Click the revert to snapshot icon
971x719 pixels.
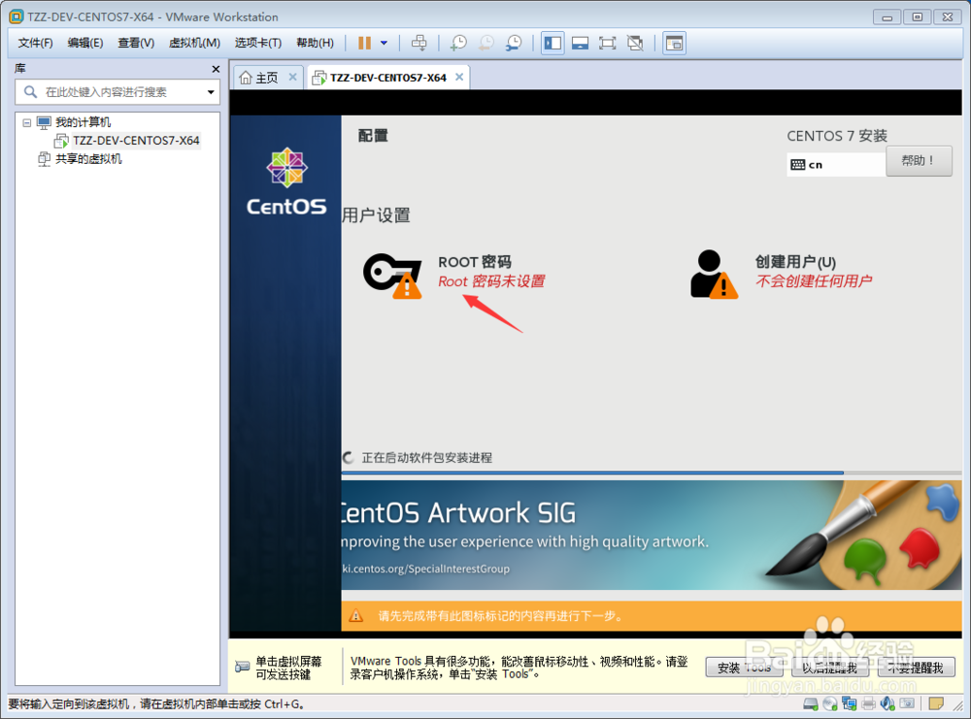(x=486, y=43)
